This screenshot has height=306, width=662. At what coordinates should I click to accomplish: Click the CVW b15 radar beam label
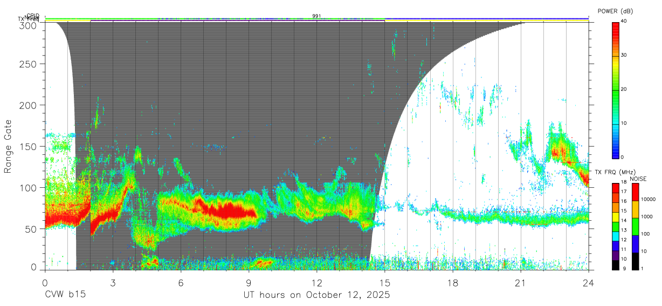(65, 295)
